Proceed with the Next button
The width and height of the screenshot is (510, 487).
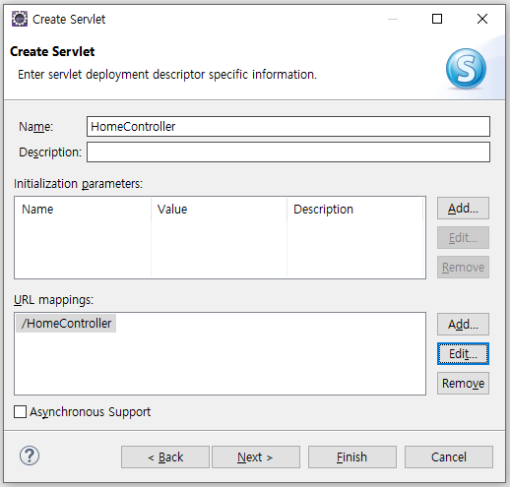pyautogui.click(x=256, y=457)
